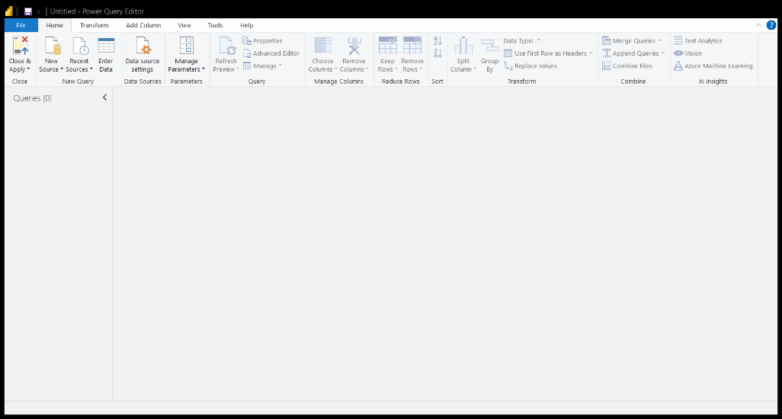The image size is (782, 419).
Task: Launch the Advanced Editor
Action: coord(271,53)
